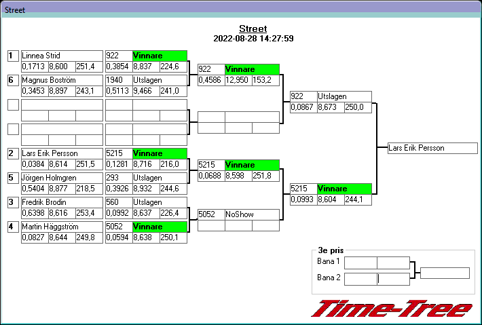
Task: Click seed number 3 box
Action: click(x=13, y=202)
